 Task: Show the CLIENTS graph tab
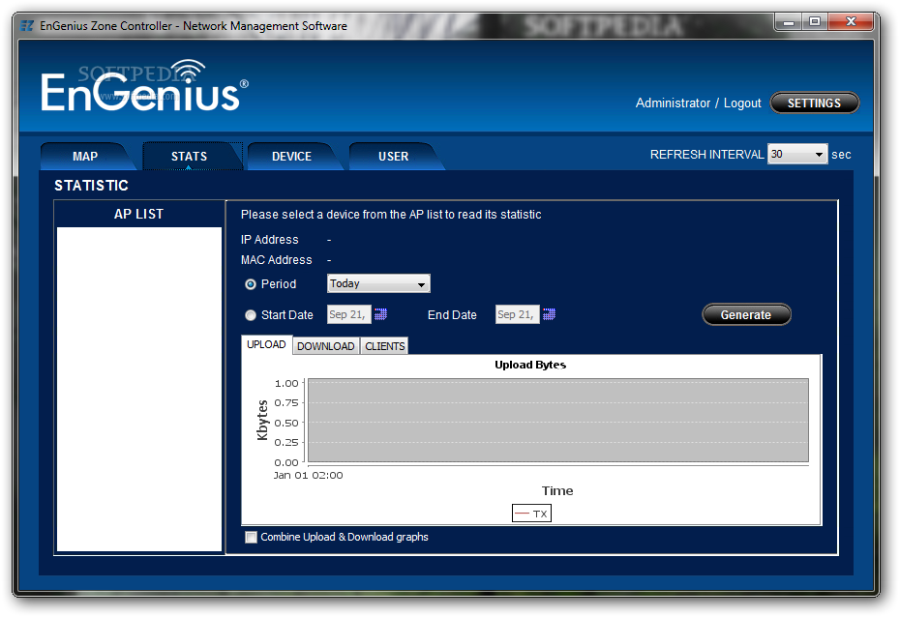click(x=384, y=346)
